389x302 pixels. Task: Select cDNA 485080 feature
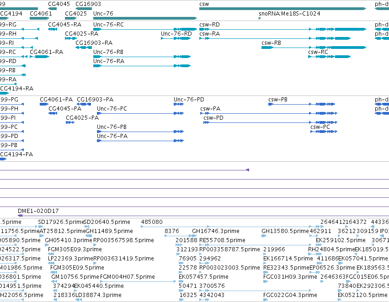tap(232, 227)
